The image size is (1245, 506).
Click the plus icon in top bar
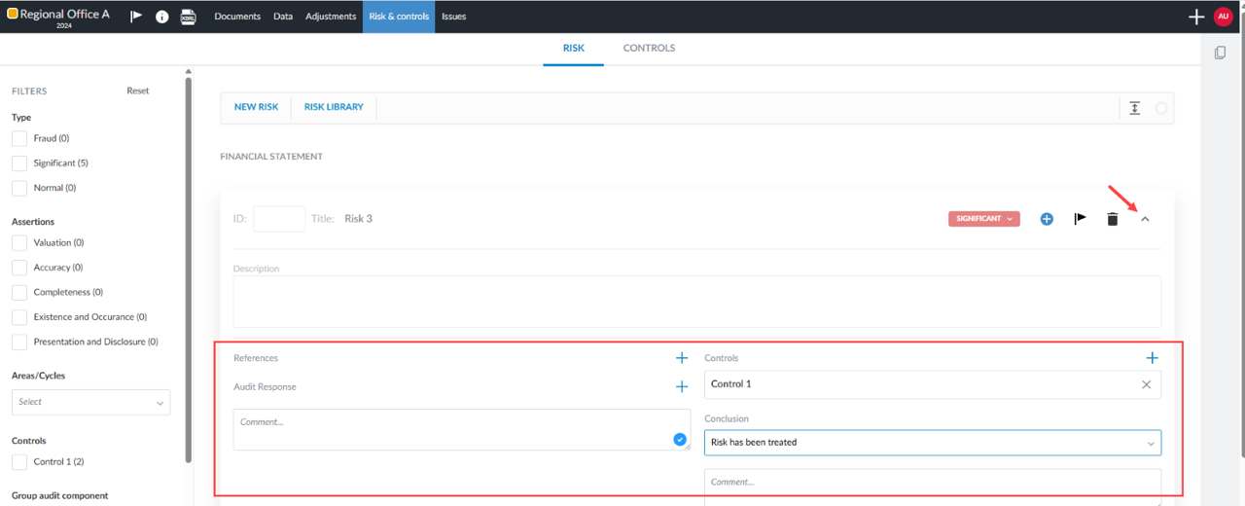click(1196, 17)
